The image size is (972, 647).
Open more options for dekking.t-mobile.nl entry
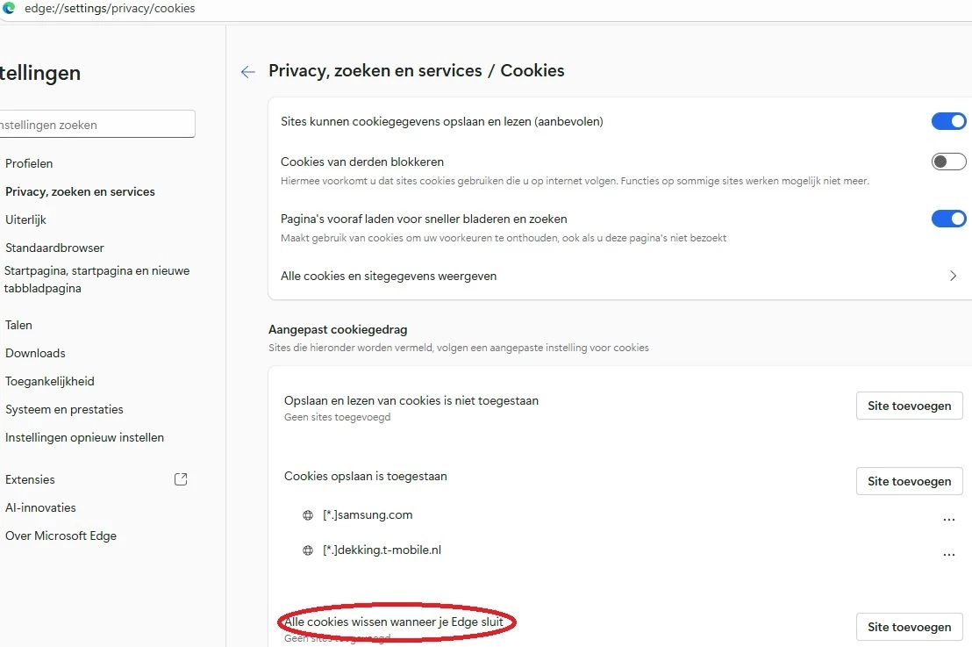coord(948,555)
